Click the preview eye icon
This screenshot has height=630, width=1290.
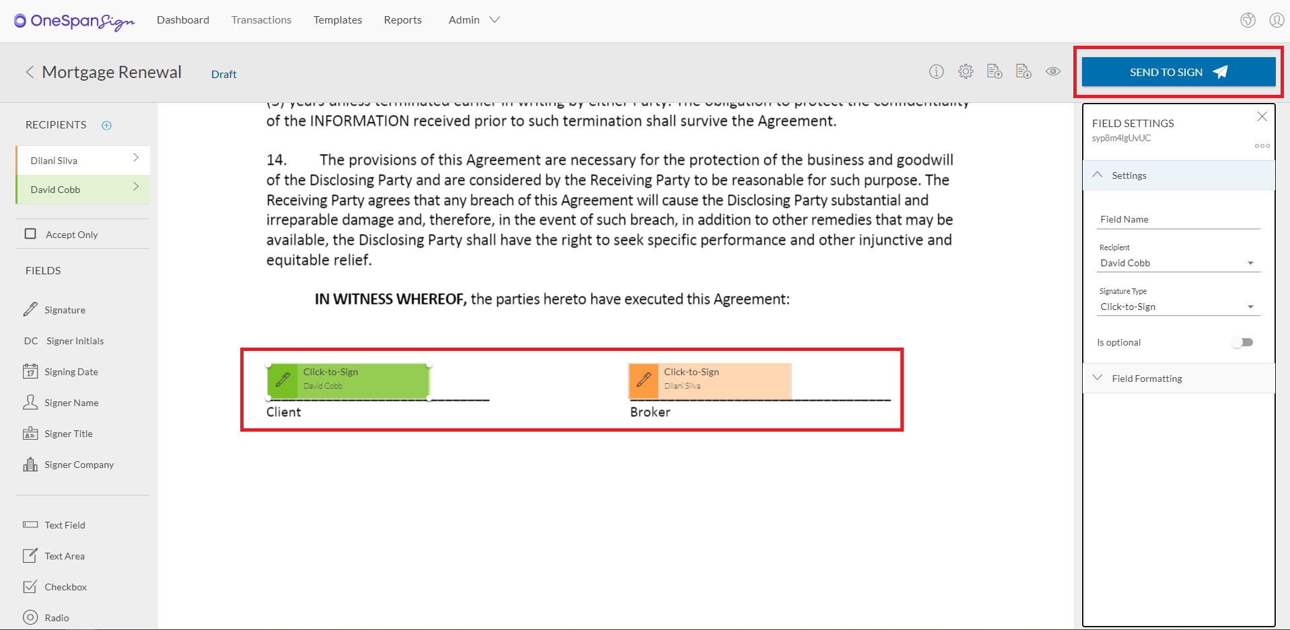point(1053,72)
